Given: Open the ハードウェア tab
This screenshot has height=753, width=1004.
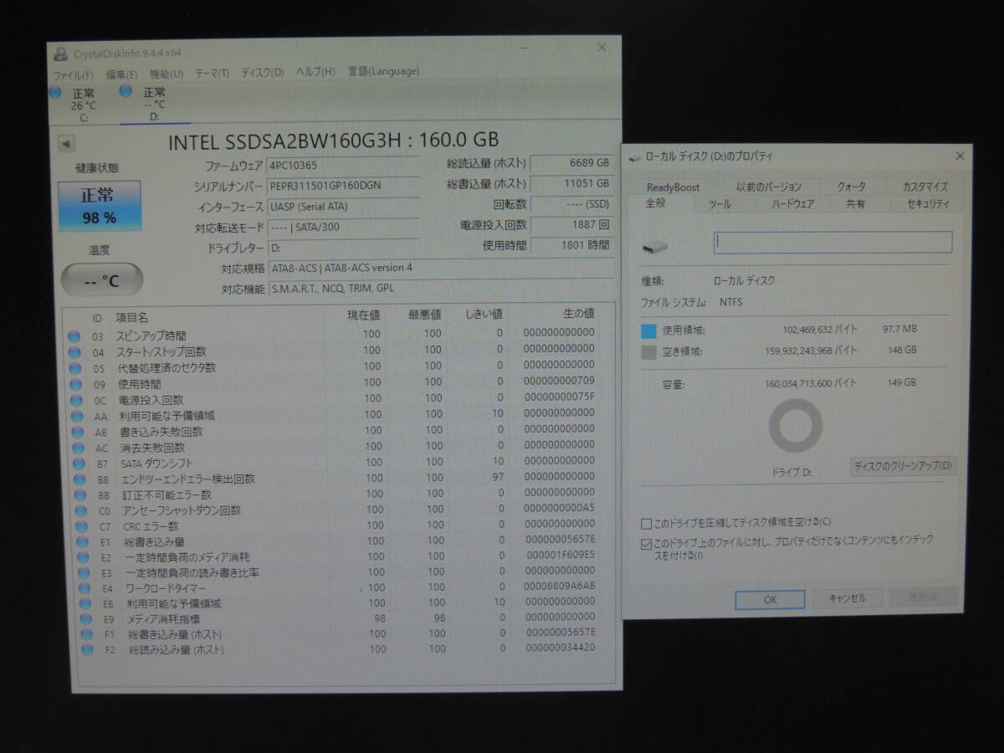Looking at the screenshot, I should [x=792, y=204].
